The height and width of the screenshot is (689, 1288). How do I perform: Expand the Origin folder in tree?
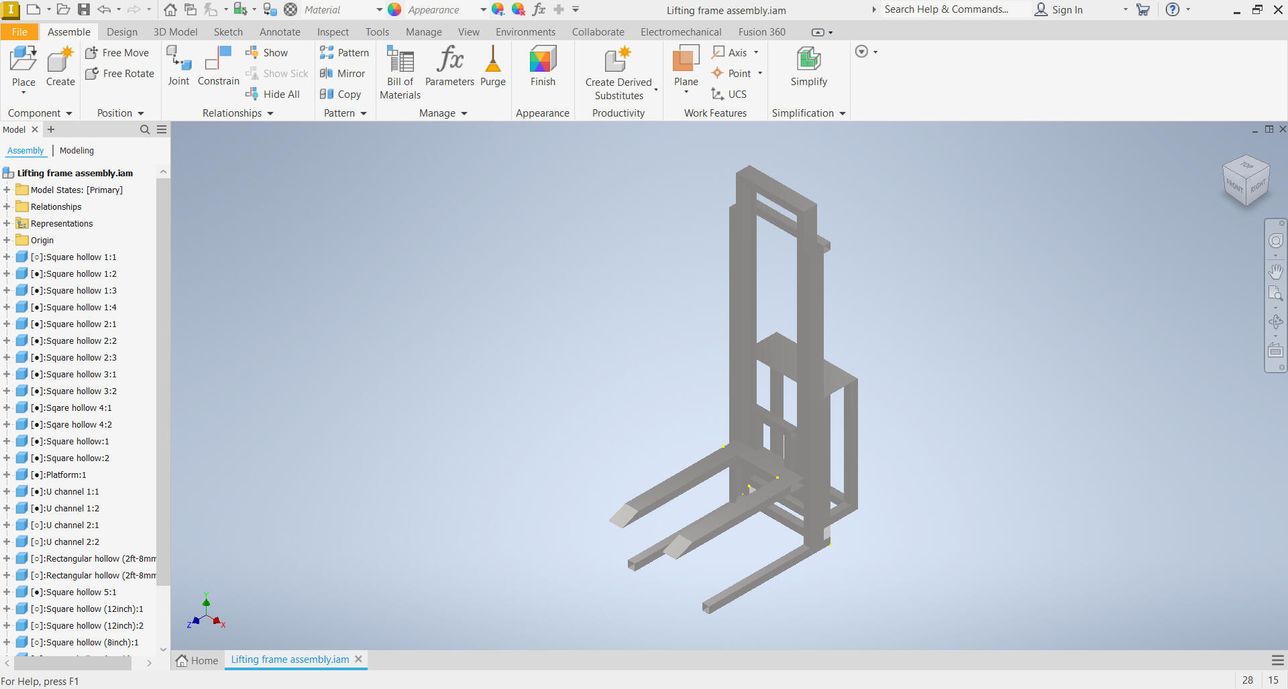coord(7,240)
